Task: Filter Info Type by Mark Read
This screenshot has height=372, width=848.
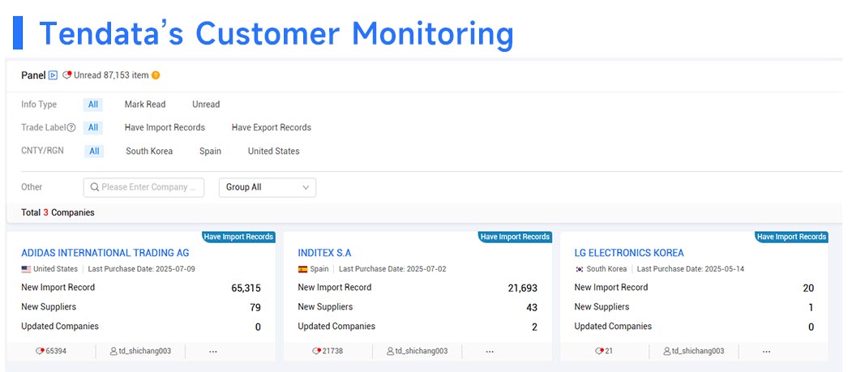Action: coord(145,105)
